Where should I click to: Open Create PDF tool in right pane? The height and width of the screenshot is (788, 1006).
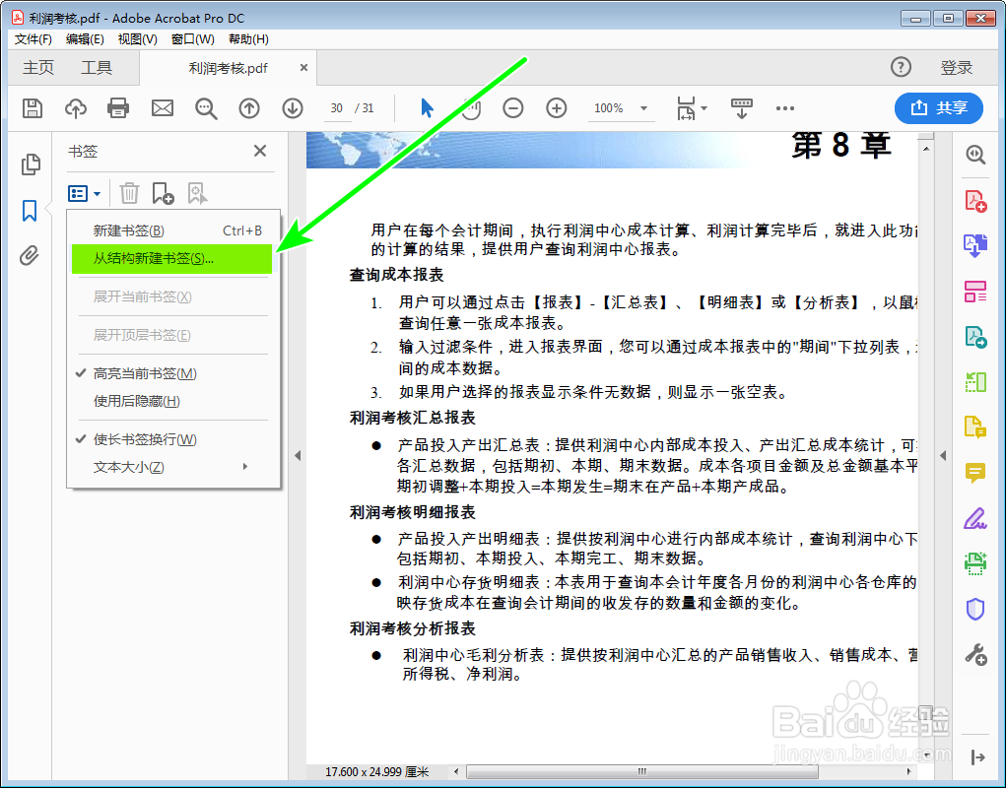point(975,201)
